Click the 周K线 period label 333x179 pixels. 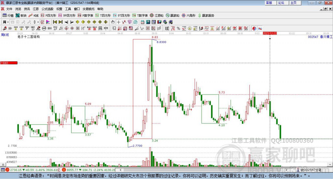(x=5, y=34)
